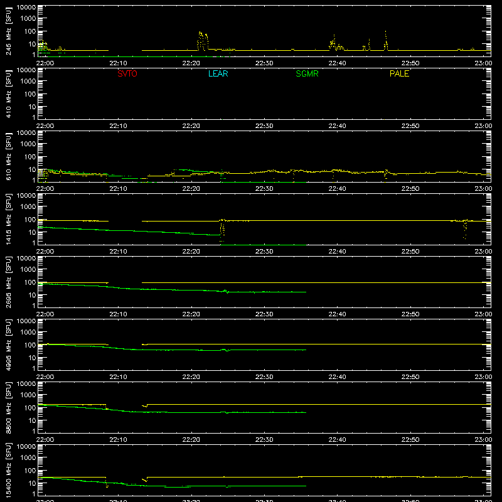
Task: Select the 410 MHz [SFU] axis label
Action: [x=8, y=93]
